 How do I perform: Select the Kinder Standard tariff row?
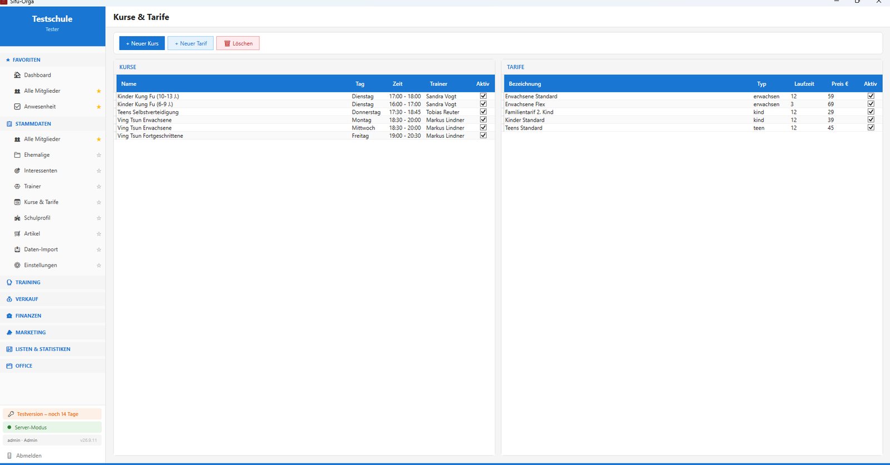[693, 120]
